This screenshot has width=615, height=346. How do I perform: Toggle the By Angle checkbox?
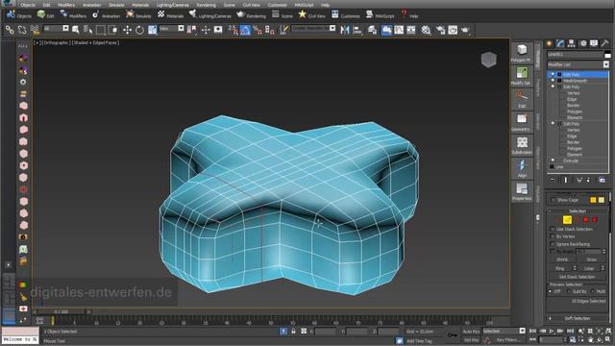553,252
